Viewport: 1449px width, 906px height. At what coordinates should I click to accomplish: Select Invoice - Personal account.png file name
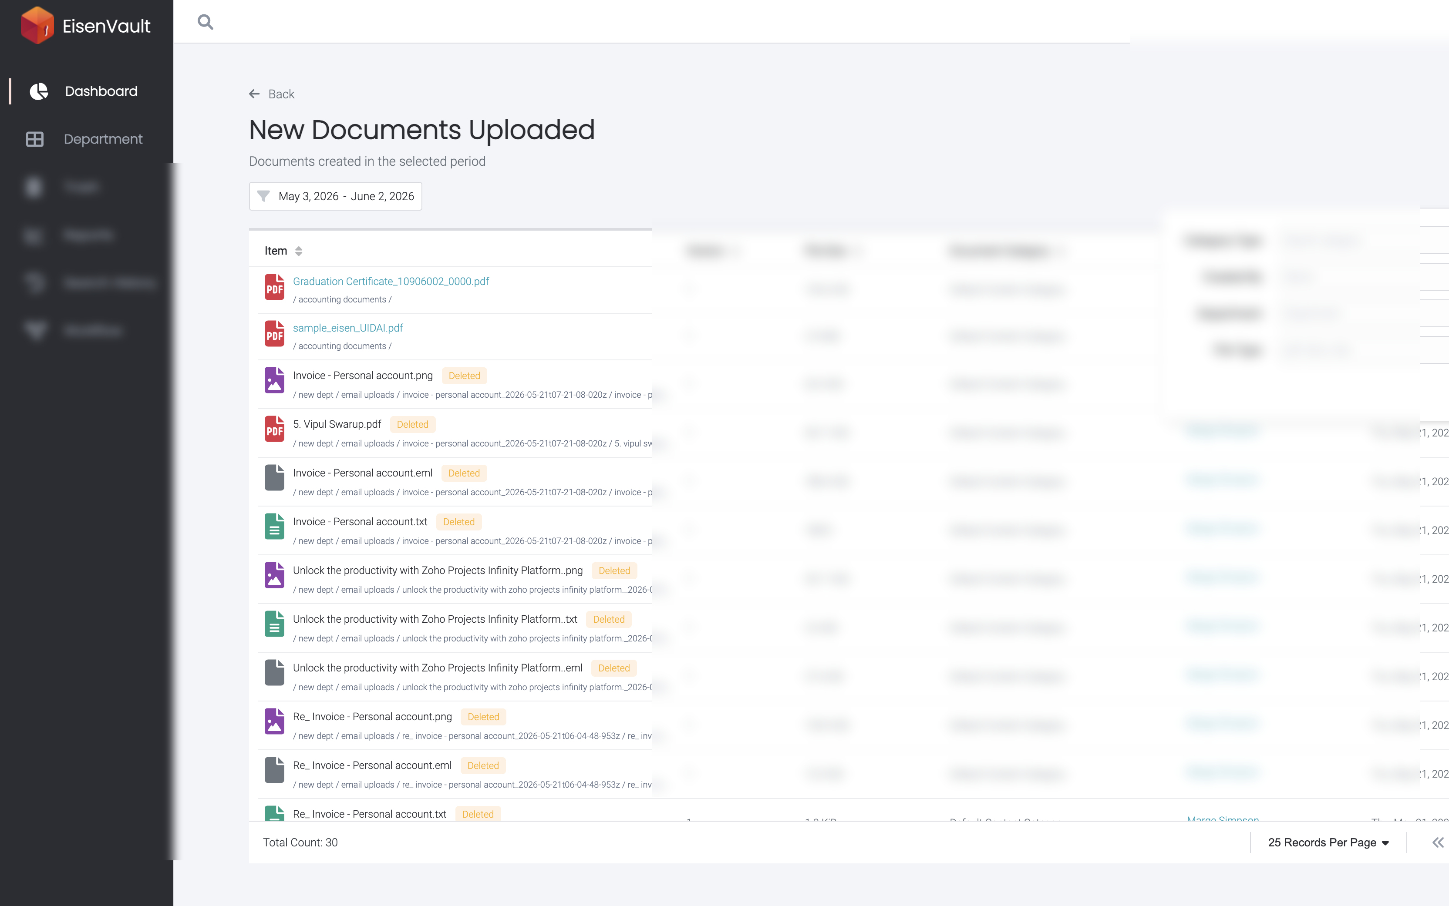[363, 375]
